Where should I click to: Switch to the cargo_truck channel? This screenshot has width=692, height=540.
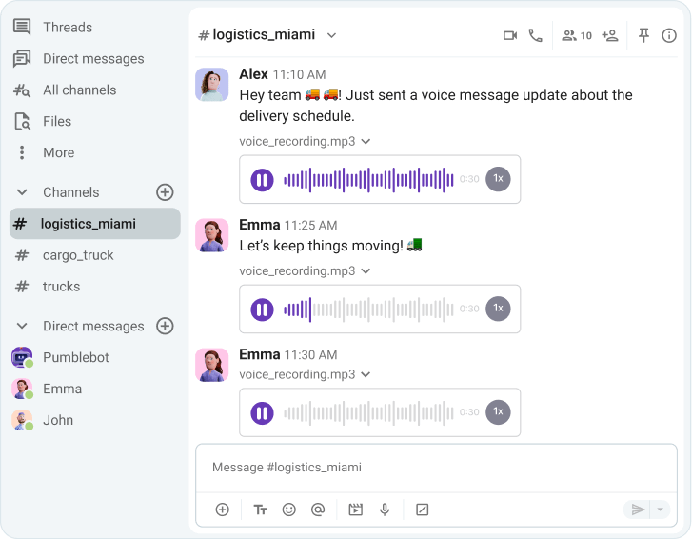click(x=77, y=255)
